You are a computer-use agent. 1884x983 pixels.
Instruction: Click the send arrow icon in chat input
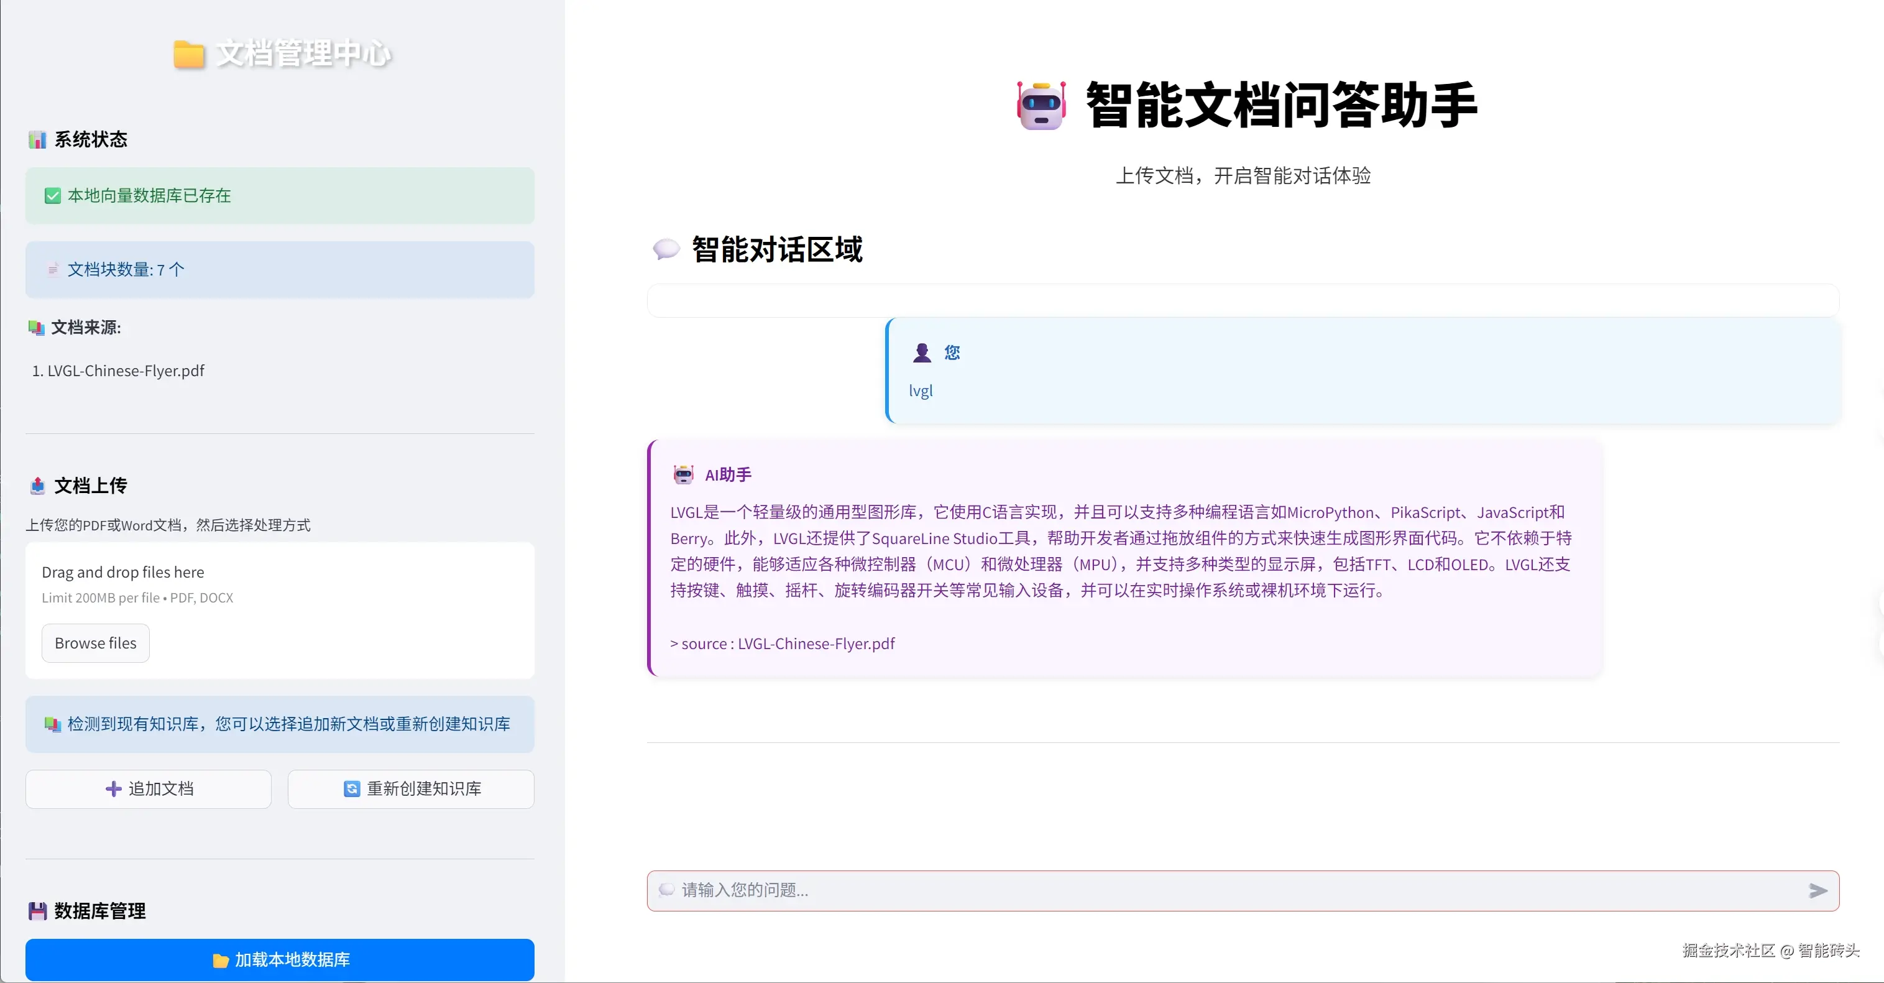coord(1817,890)
